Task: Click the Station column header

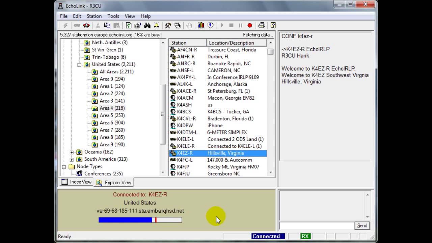Action: coord(187,43)
